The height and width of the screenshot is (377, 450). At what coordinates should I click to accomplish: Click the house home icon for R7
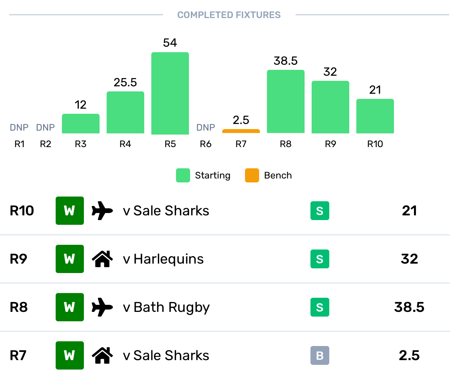tap(102, 355)
